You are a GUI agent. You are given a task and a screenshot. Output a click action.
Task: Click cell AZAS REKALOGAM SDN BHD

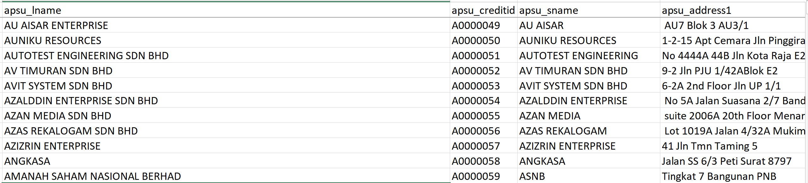click(x=226, y=131)
